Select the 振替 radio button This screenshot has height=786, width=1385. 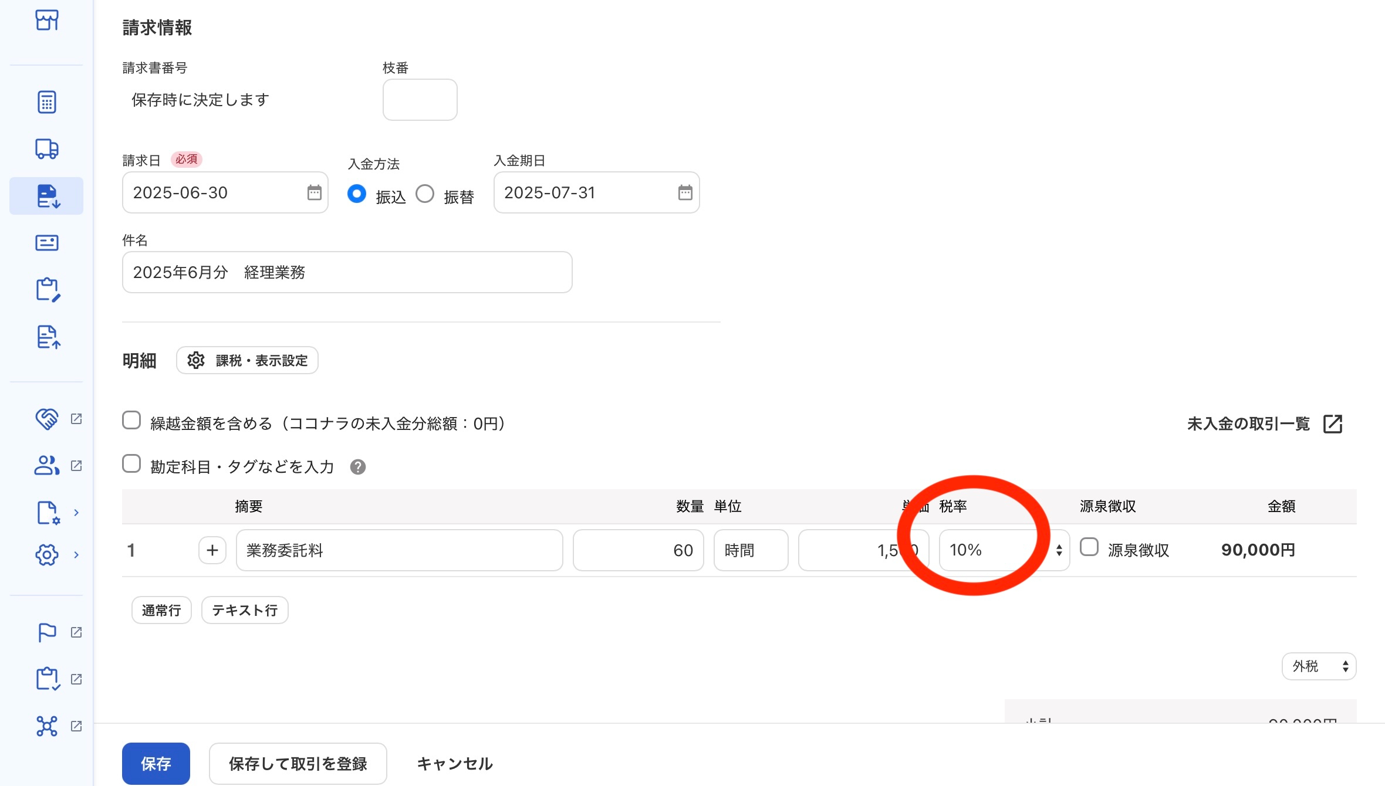coord(425,194)
